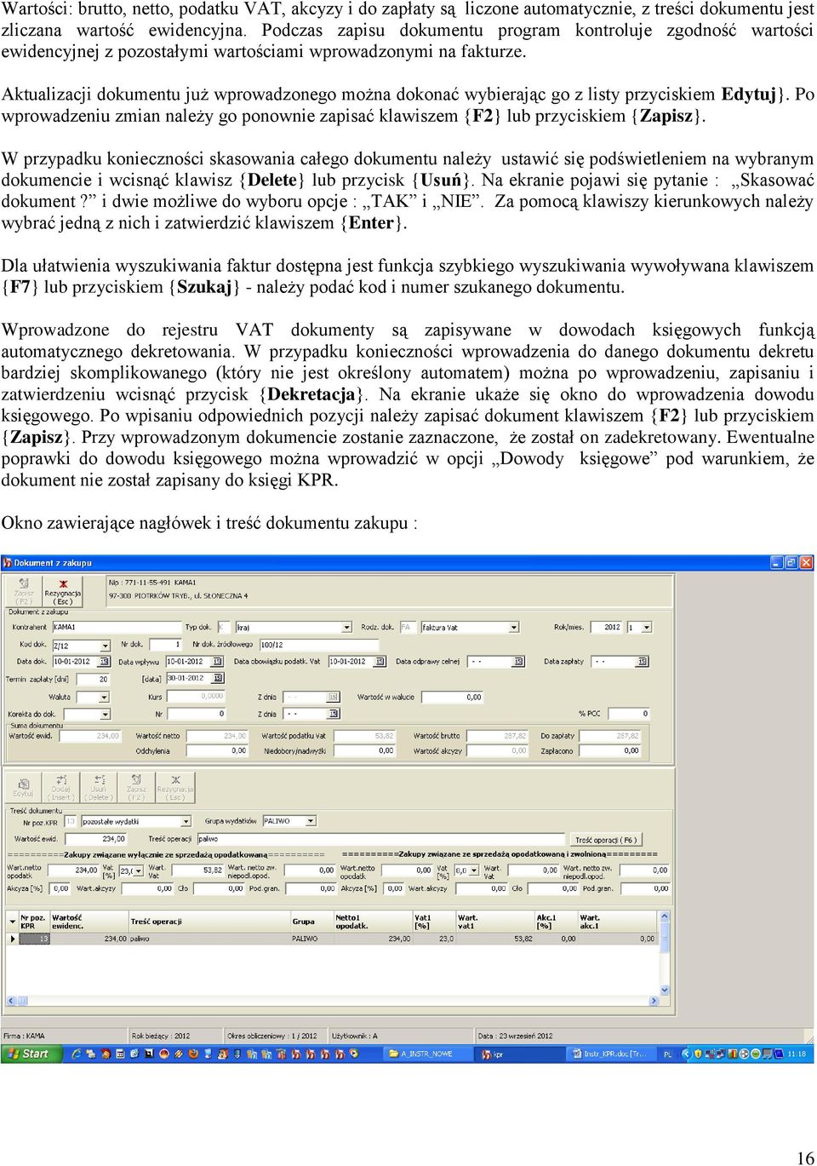The width and height of the screenshot is (817, 1166).
Task: Expand the Korekta do dok. dropdown
Action: click(106, 714)
